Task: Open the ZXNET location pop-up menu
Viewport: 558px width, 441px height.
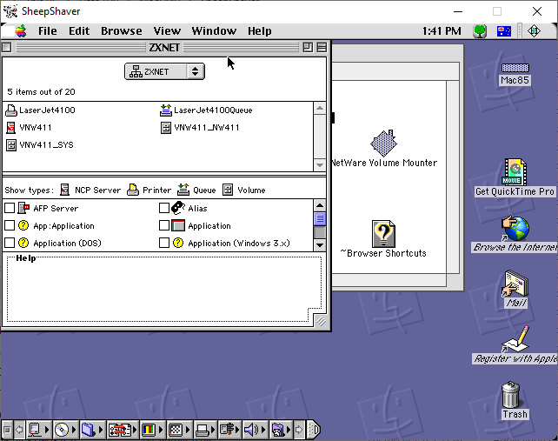Action: point(164,71)
